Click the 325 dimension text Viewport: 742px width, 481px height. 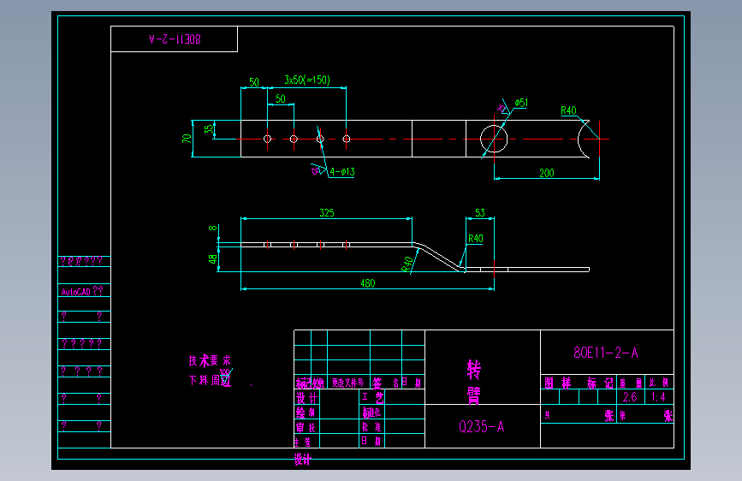(x=327, y=213)
